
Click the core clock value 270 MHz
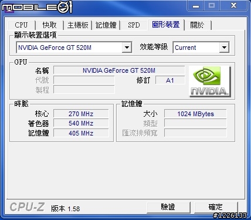point(81,114)
